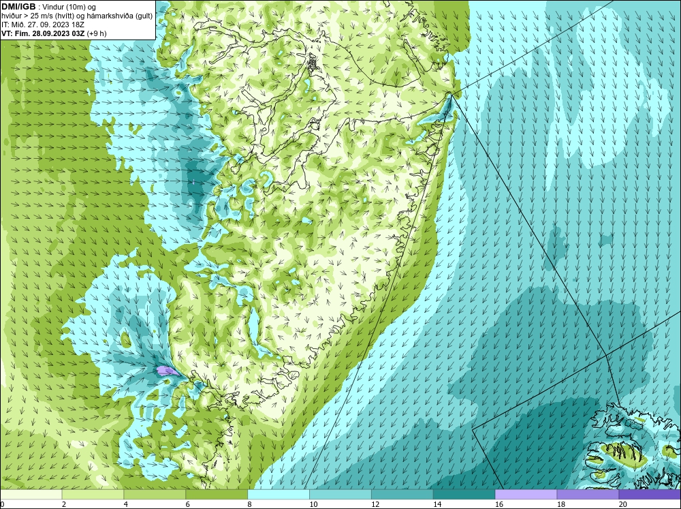Click the darkest purple swatch above 20 m/s

650,495
